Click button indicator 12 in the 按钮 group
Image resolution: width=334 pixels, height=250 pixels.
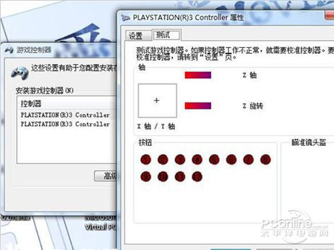pyautogui.click(x=197, y=177)
